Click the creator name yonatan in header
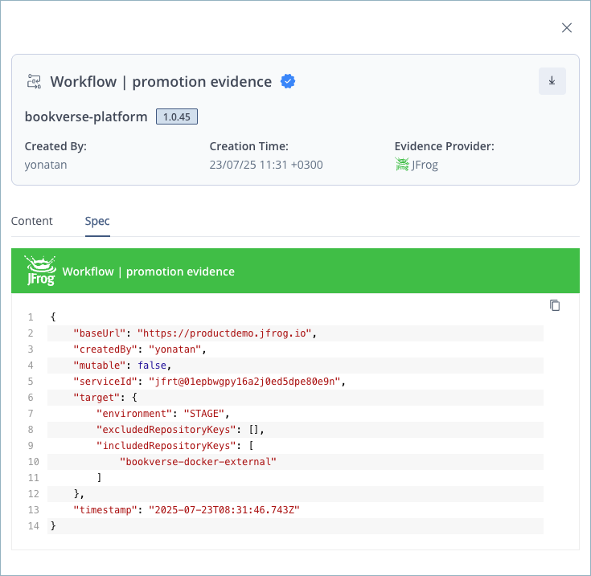This screenshot has width=591, height=576. [46, 165]
